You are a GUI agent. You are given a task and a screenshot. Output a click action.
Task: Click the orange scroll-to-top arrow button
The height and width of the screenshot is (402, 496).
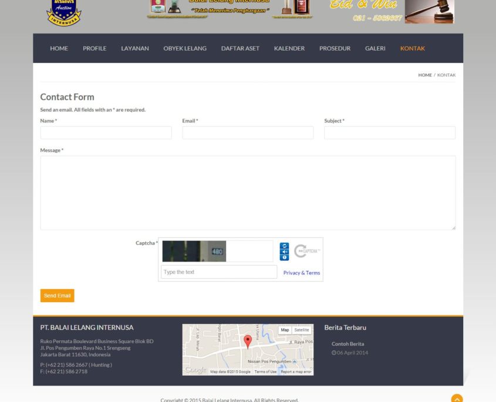tap(457, 399)
